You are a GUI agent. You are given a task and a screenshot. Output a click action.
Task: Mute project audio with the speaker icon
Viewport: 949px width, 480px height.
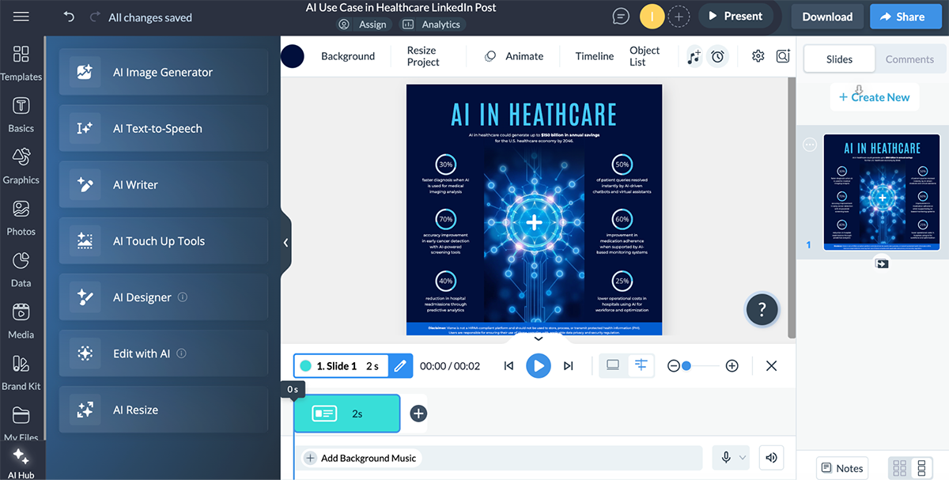click(771, 457)
